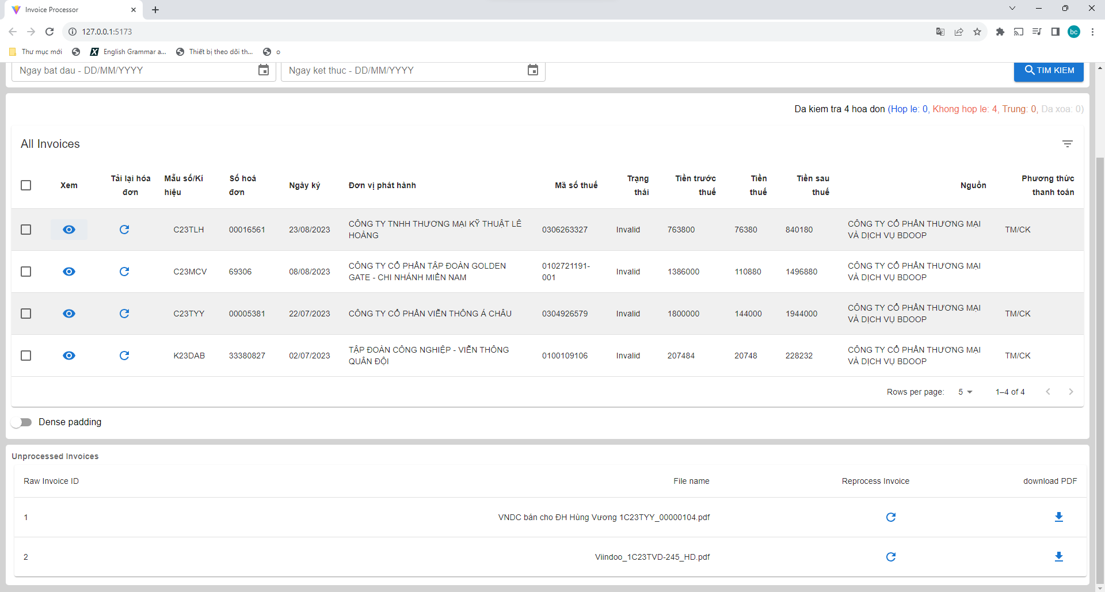1105x592 pixels.
Task: View invoice 33380827 details via eye icon
Action: click(69, 356)
